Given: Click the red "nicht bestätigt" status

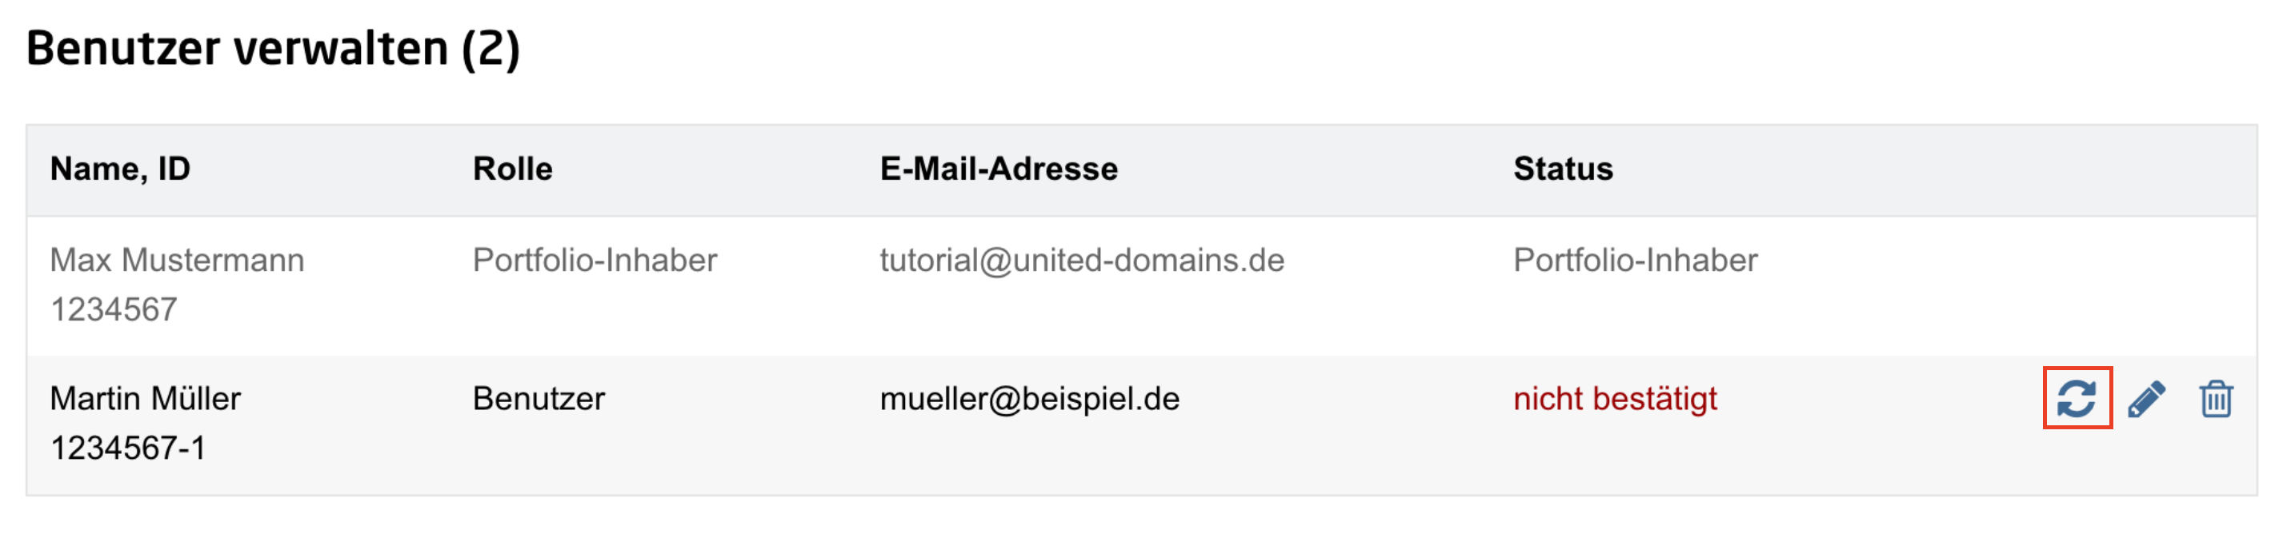Looking at the screenshot, I should [x=1614, y=398].
